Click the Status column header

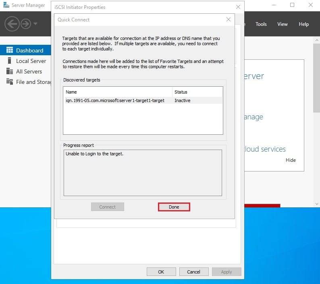click(x=197, y=92)
